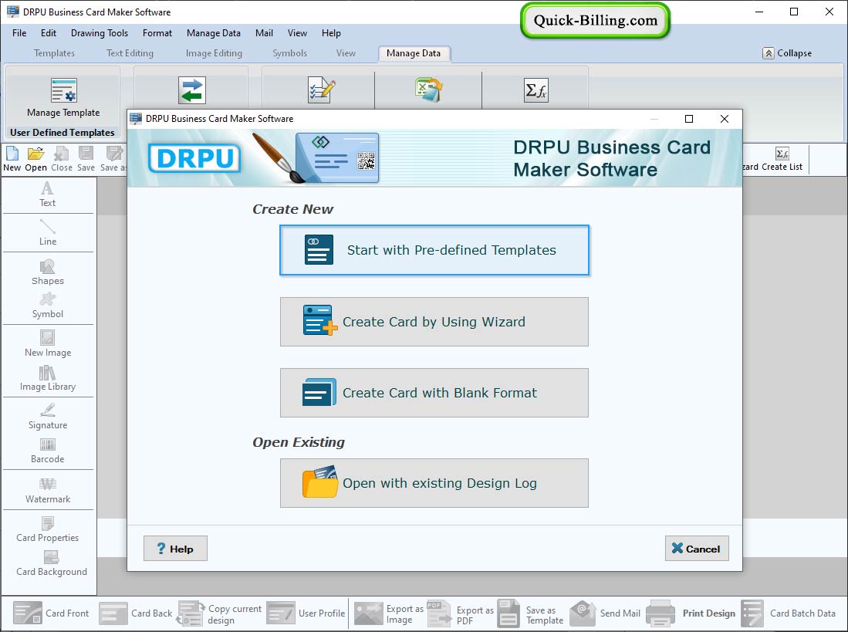Select the Watermark tool

pos(48,491)
